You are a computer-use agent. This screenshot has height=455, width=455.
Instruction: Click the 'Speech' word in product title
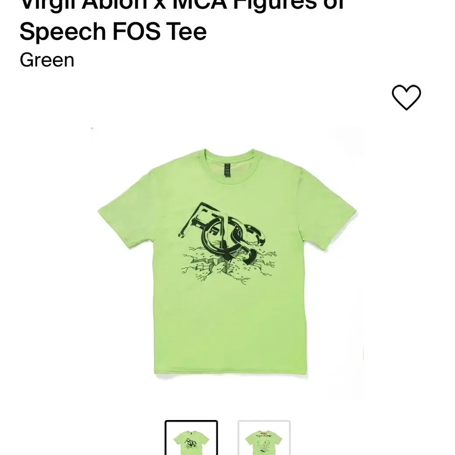(x=63, y=31)
